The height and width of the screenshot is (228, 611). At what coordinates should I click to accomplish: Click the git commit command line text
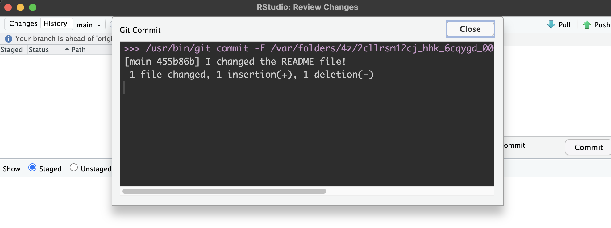click(x=309, y=48)
